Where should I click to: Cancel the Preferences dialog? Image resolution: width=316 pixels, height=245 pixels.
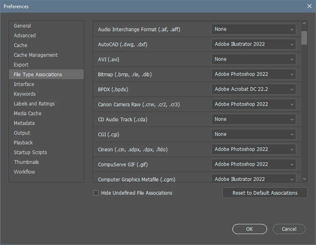(289, 229)
